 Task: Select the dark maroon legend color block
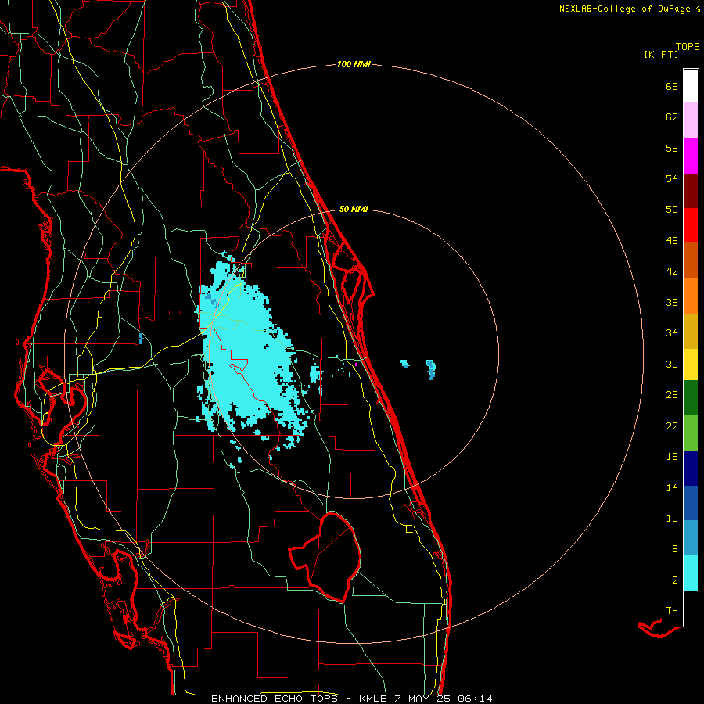point(691,191)
